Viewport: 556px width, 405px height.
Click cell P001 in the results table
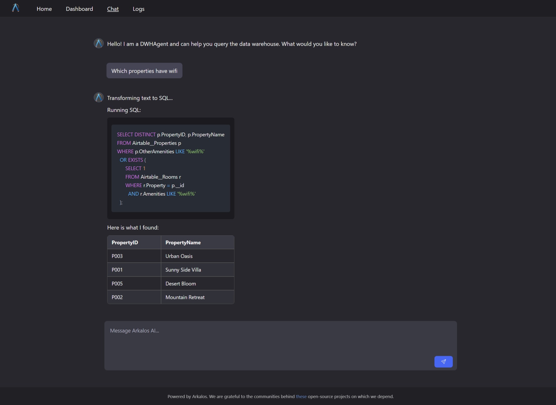click(x=117, y=270)
